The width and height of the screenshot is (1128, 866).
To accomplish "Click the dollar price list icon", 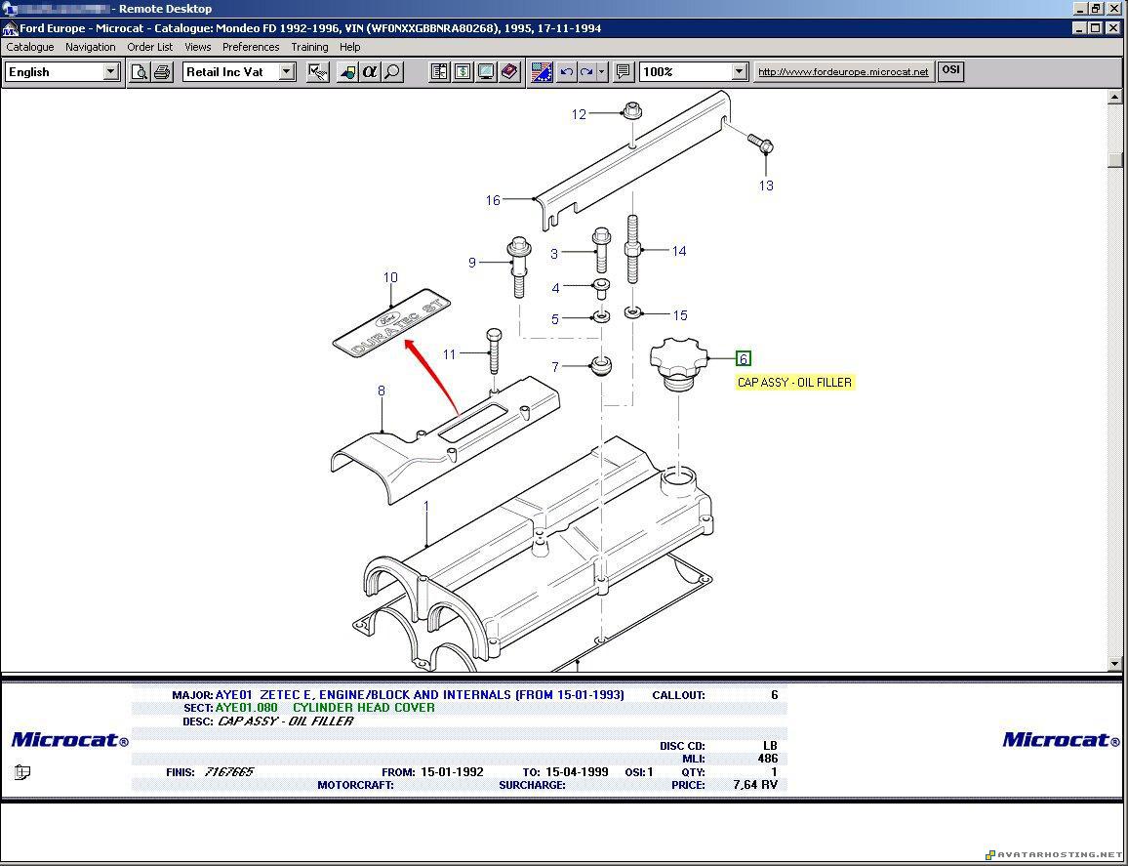I will pyautogui.click(x=463, y=72).
